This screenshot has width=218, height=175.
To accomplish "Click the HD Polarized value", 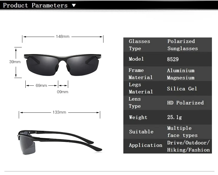I will [x=185, y=103].
